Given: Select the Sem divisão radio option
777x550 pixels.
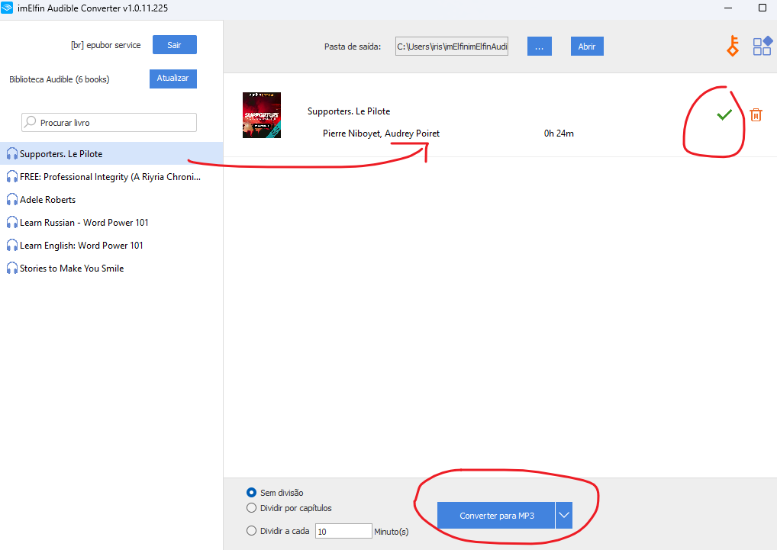Looking at the screenshot, I should [251, 493].
